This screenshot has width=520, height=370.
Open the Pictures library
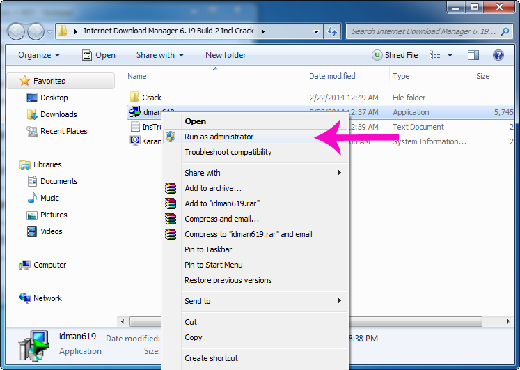click(54, 215)
